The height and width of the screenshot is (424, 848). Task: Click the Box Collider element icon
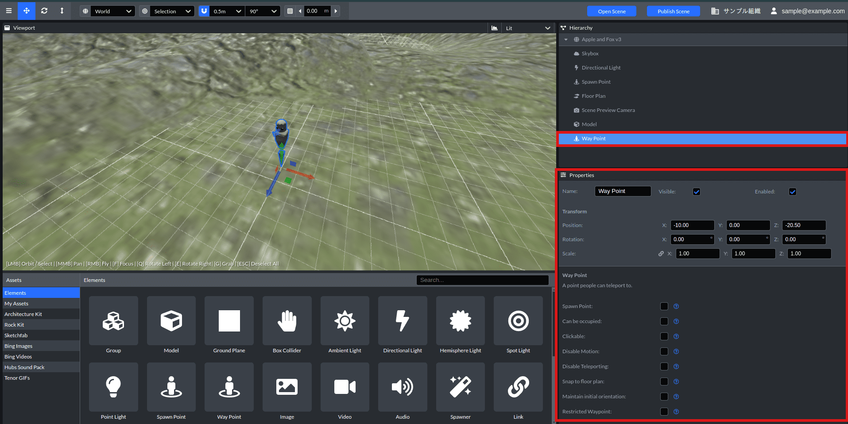[287, 320]
